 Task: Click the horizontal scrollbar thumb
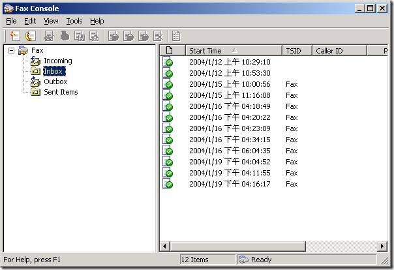pyautogui.click(x=238, y=246)
